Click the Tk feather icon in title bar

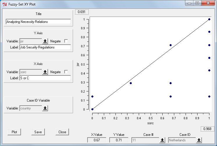(4, 4)
